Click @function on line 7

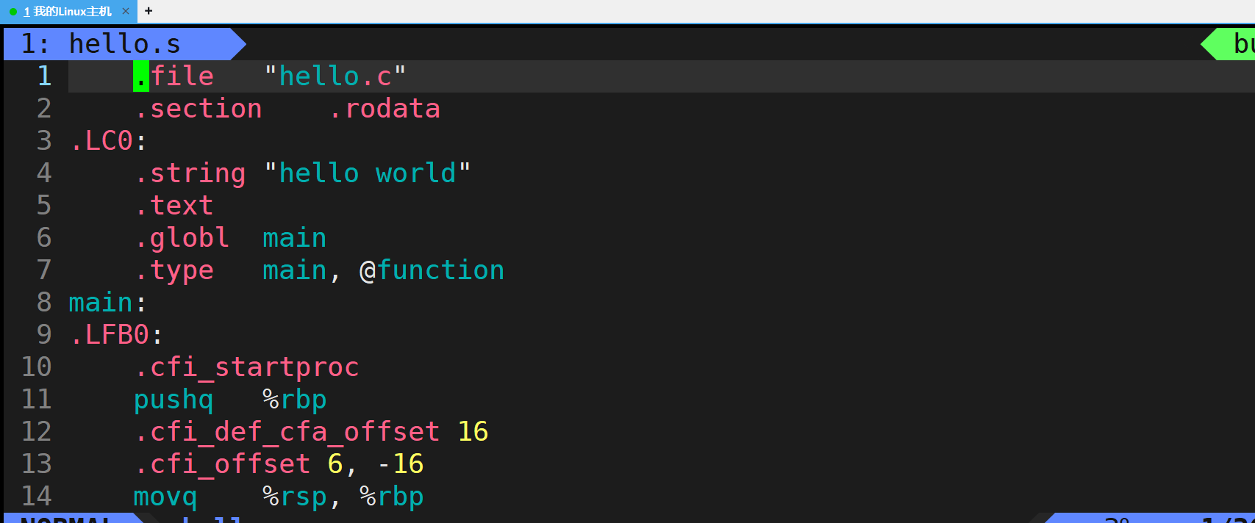[x=432, y=270]
